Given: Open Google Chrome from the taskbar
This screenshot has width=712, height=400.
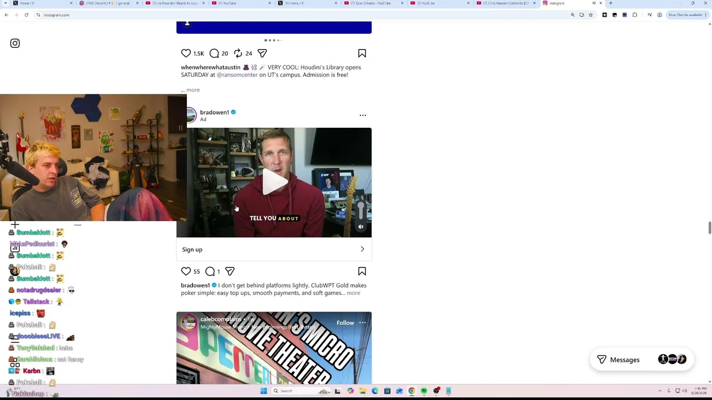Looking at the screenshot, I should (x=412, y=391).
